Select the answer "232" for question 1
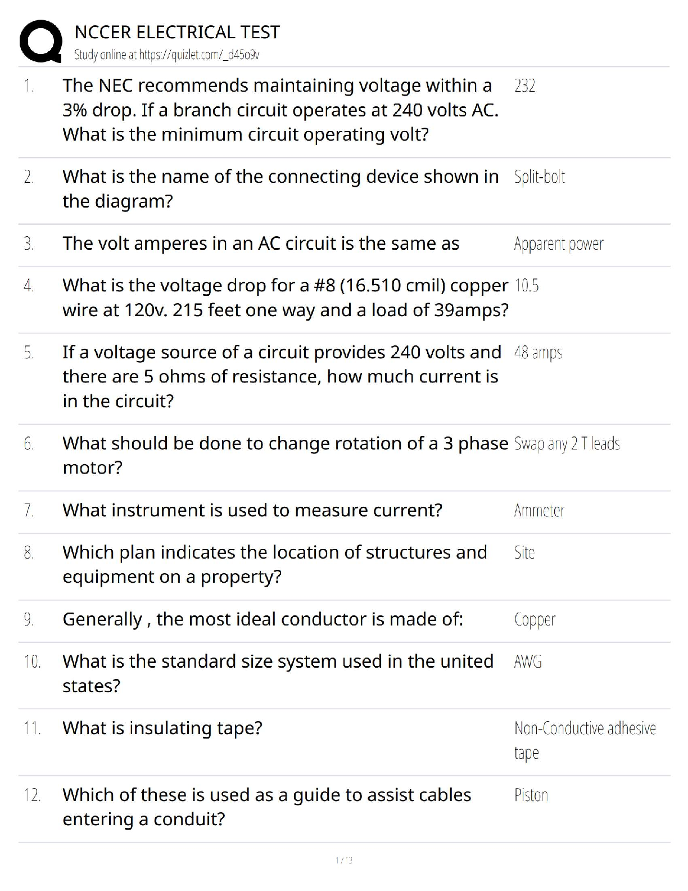The height and width of the screenshot is (891, 688). pyautogui.click(x=524, y=85)
